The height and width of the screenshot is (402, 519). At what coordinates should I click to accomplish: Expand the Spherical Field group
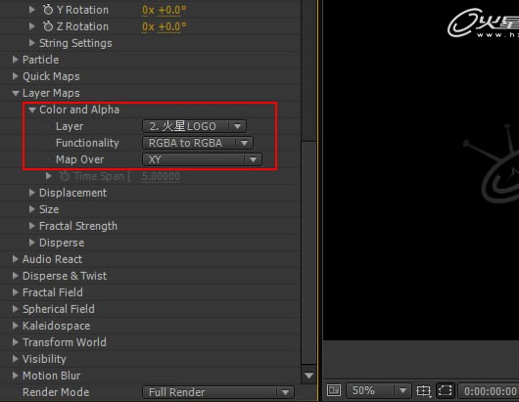(x=16, y=309)
